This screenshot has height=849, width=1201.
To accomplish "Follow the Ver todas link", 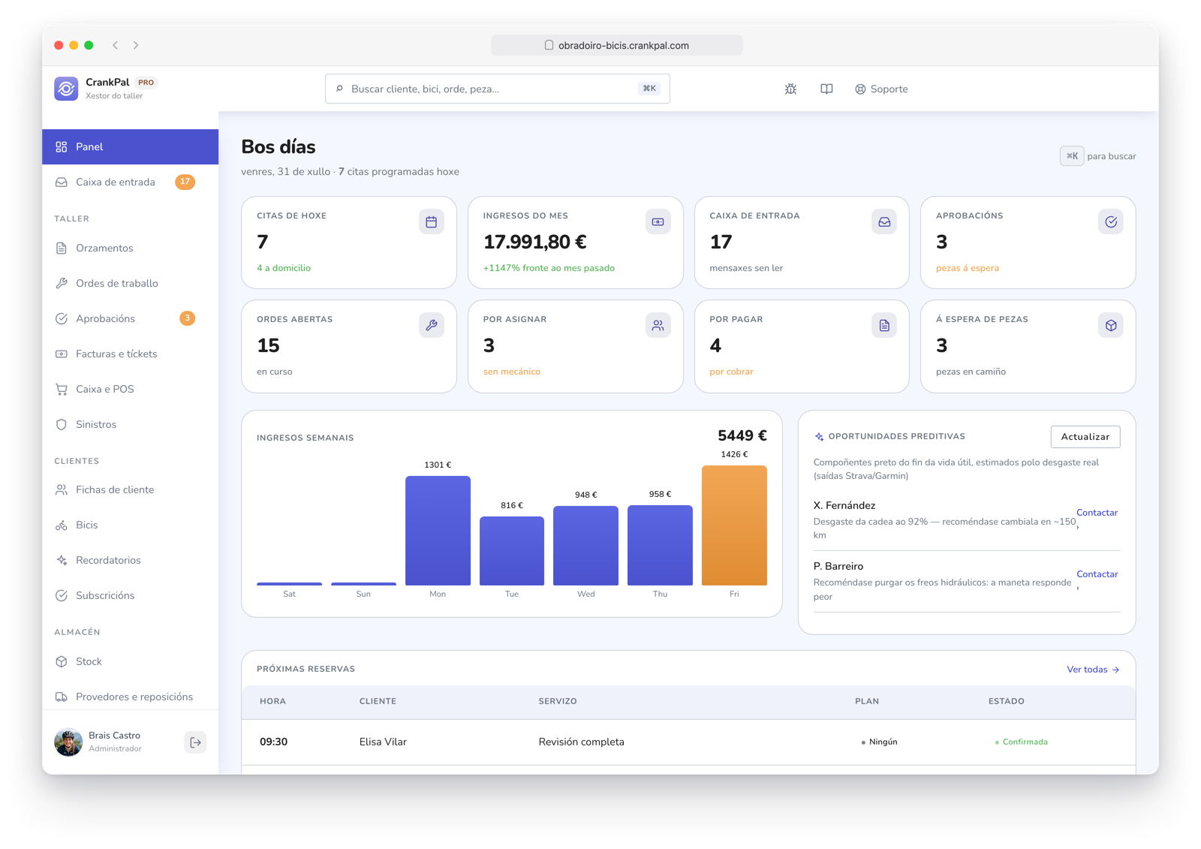I will pos(1093,670).
